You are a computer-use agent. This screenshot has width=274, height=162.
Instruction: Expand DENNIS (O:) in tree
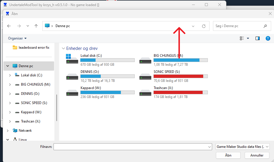[x=10, y=94]
